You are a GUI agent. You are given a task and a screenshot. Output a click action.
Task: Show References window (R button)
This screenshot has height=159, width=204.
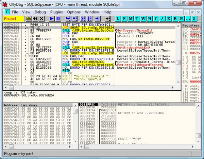pos(182,19)
